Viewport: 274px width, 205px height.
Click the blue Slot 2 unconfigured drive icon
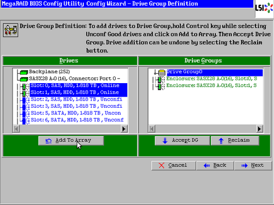[24, 100]
